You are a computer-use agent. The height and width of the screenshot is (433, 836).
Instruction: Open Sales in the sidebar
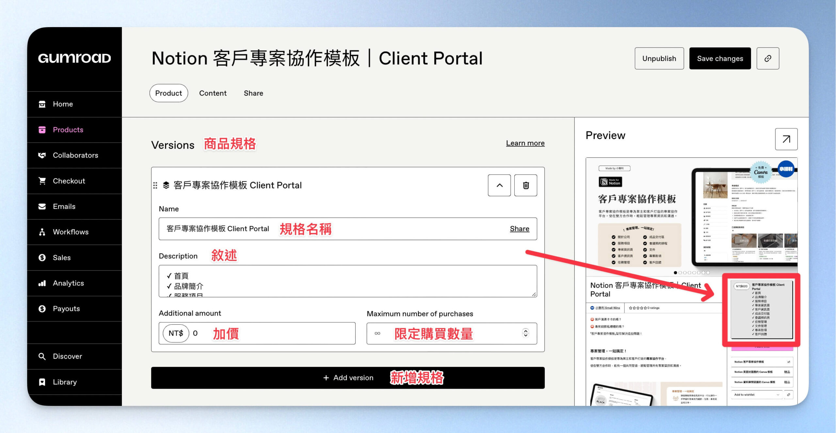(x=74, y=258)
